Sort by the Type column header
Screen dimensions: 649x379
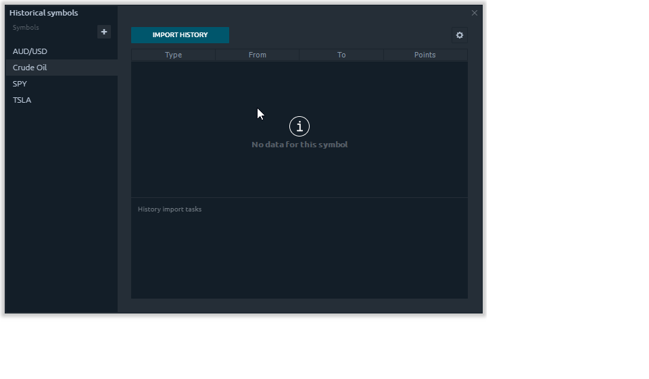pos(173,55)
